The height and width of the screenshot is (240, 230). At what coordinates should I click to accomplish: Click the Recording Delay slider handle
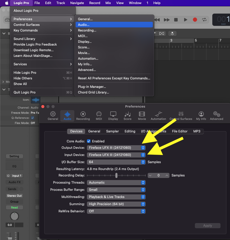click(116, 175)
